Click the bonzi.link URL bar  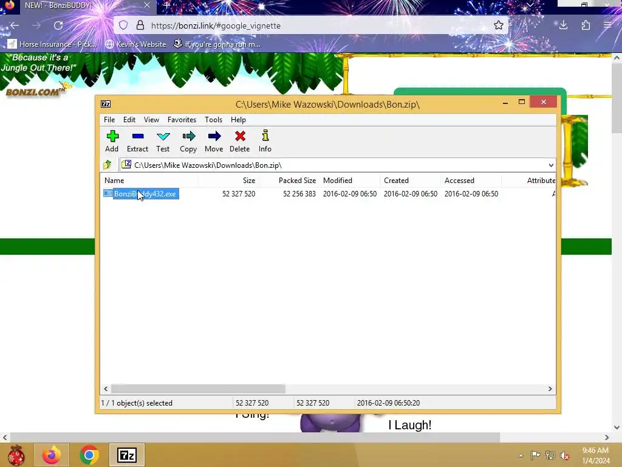(x=311, y=26)
